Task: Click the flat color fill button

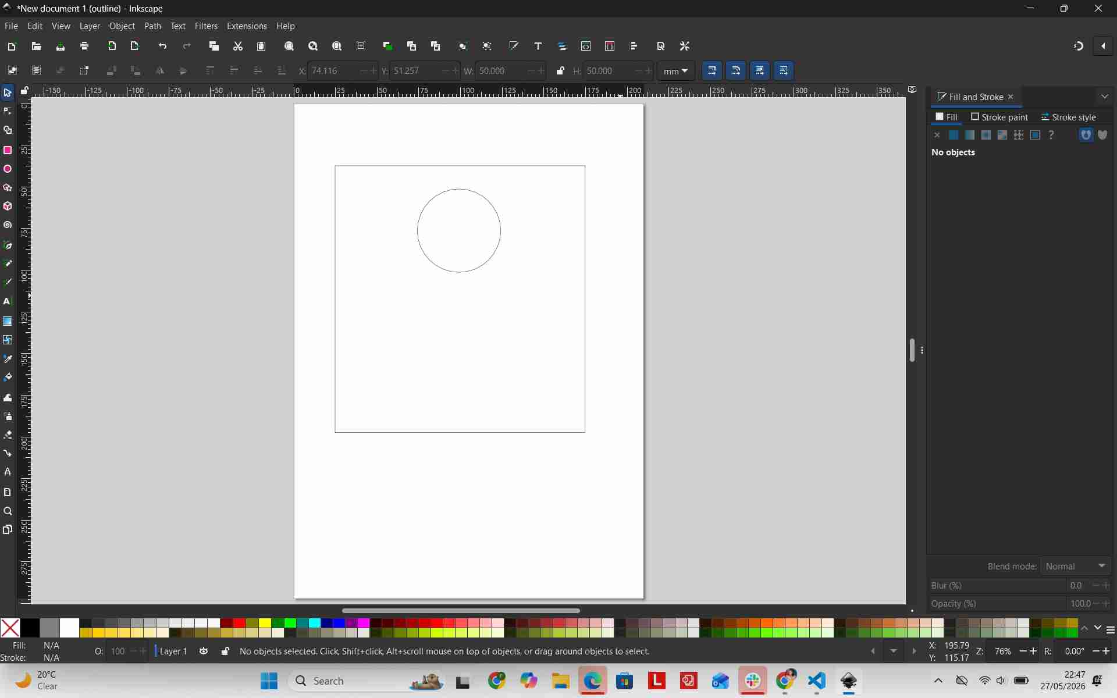Action: tap(954, 135)
